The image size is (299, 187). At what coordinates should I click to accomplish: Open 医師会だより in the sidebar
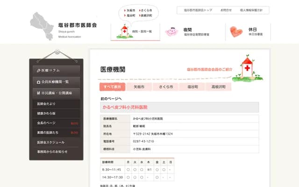click(47, 103)
